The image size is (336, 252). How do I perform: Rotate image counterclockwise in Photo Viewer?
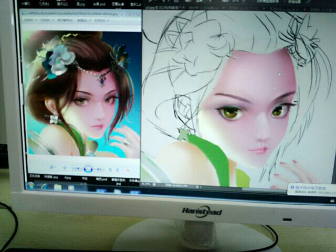point(110,170)
